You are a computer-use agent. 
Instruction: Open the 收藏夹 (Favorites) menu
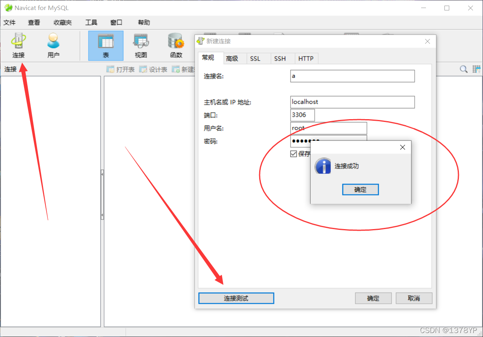[63, 22]
